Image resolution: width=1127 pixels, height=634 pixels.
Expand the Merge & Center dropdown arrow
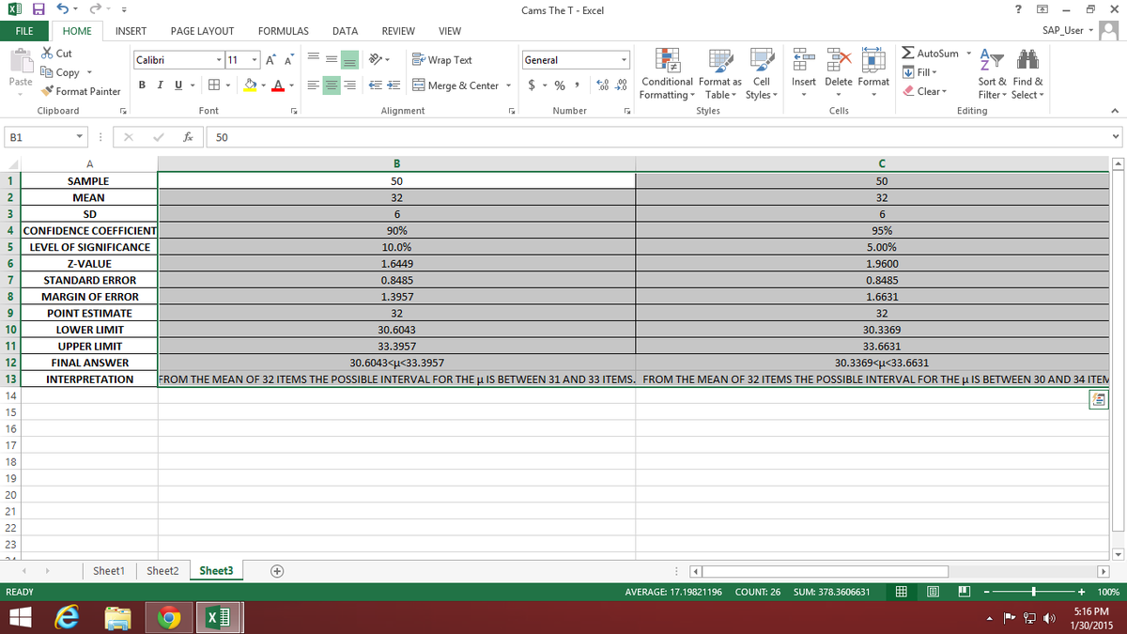point(509,85)
